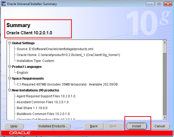Image resolution: width=174 pixels, height=137 pixels.
Task: Close the Oracle Universal Installer window
Action: click(x=168, y=4)
